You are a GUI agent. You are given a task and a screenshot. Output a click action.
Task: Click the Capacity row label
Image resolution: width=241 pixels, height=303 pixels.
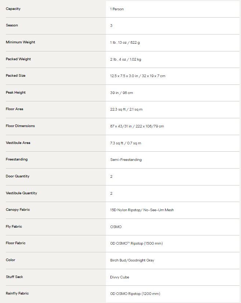click(13, 9)
